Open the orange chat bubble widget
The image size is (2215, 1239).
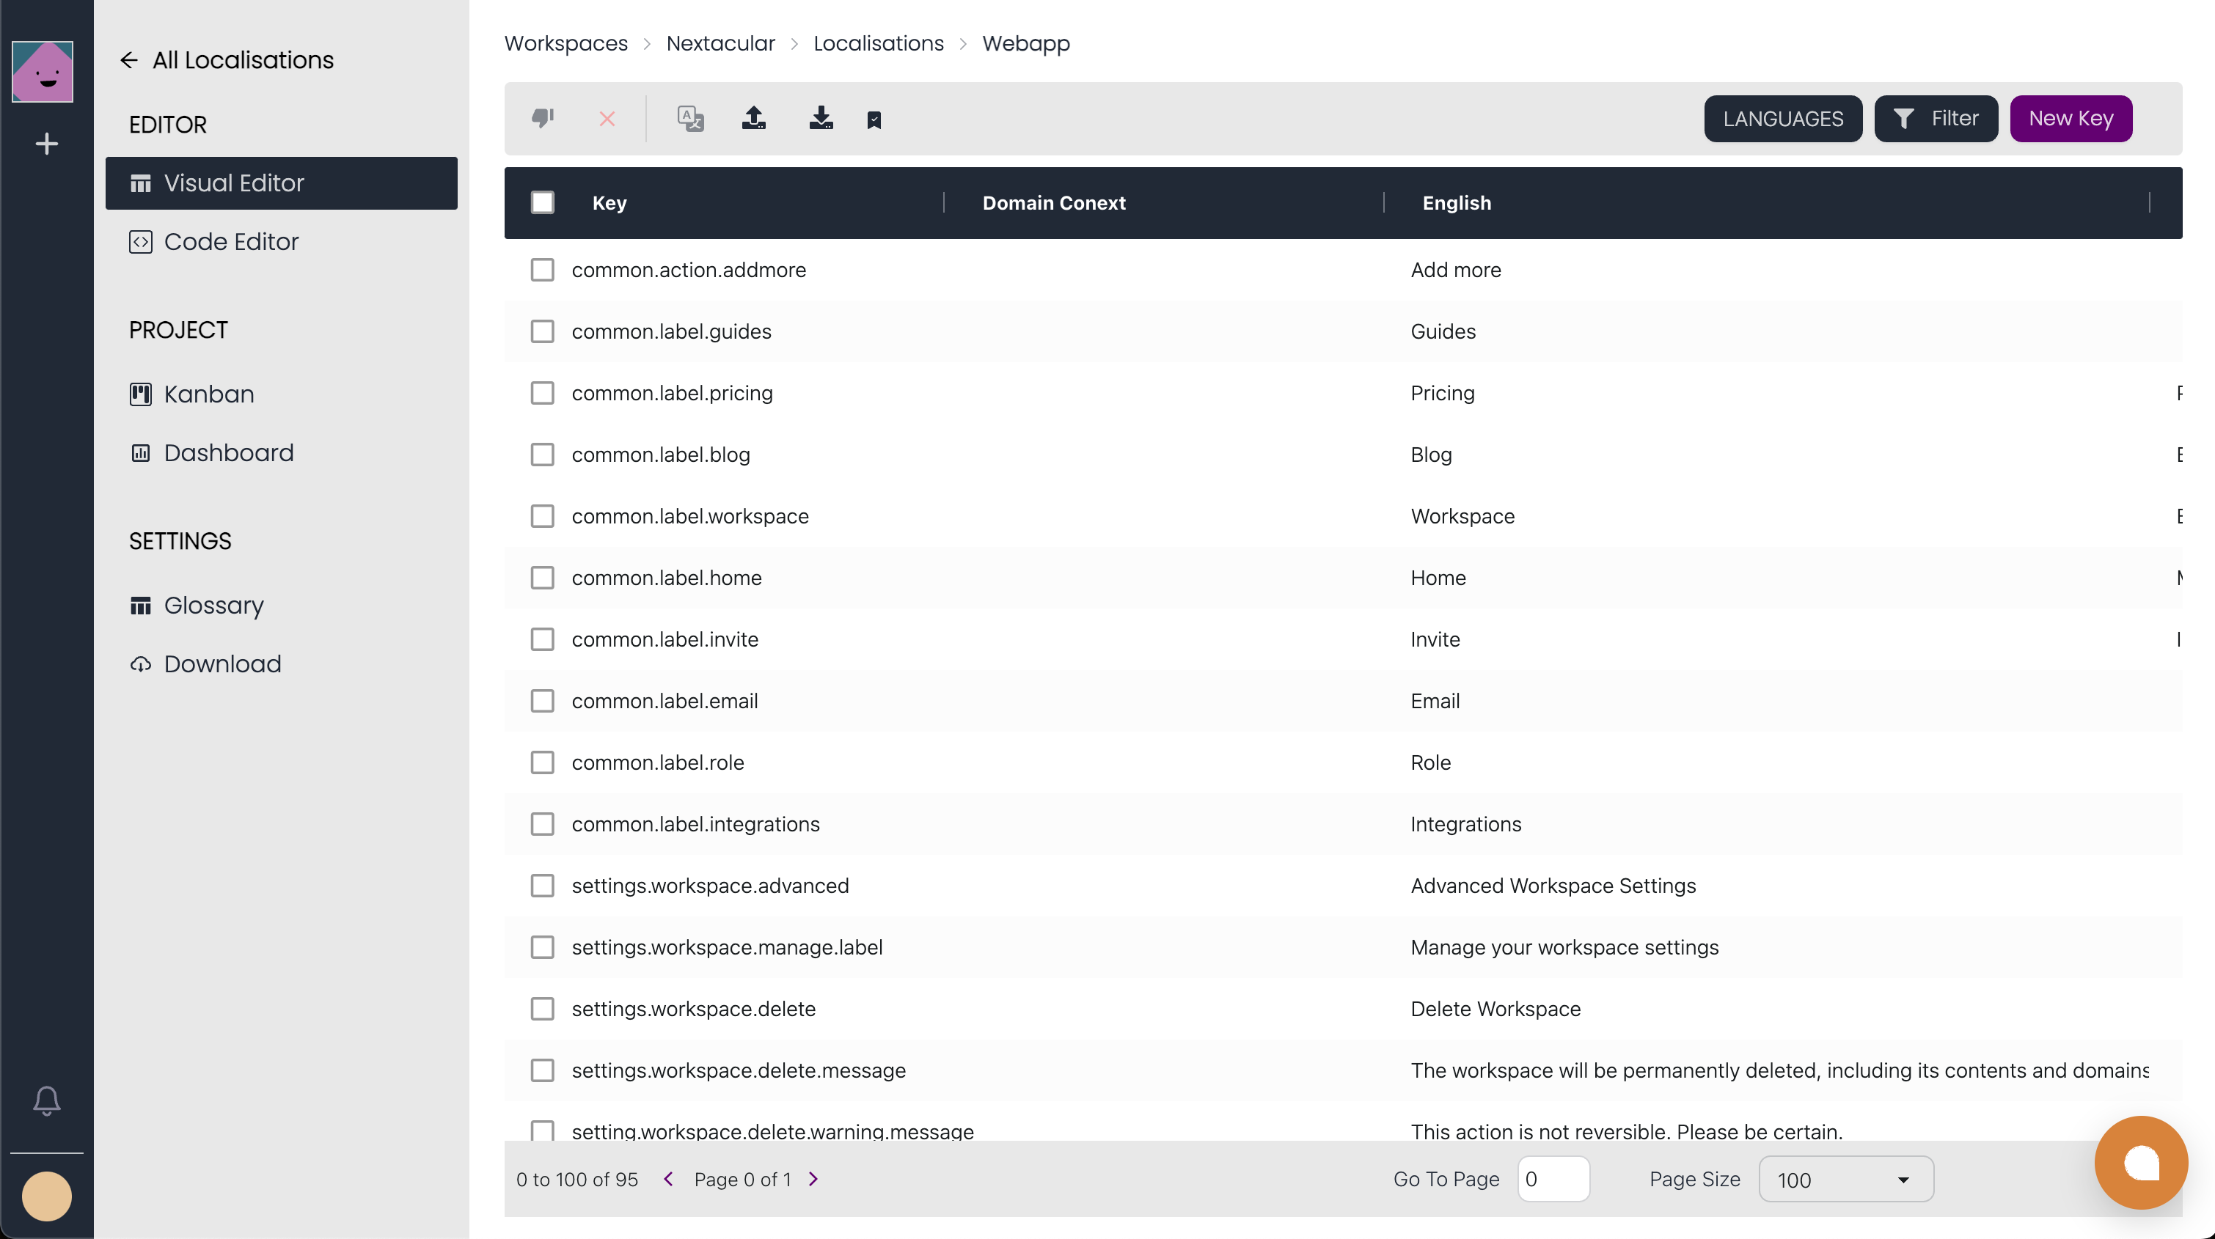click(x=2140, y=1163)
